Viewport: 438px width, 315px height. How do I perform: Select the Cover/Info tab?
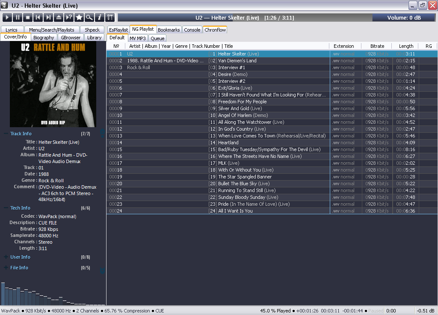click(x=15, y=37)
